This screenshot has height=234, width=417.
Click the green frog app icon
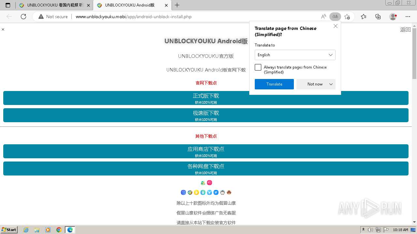pos(203,183)
